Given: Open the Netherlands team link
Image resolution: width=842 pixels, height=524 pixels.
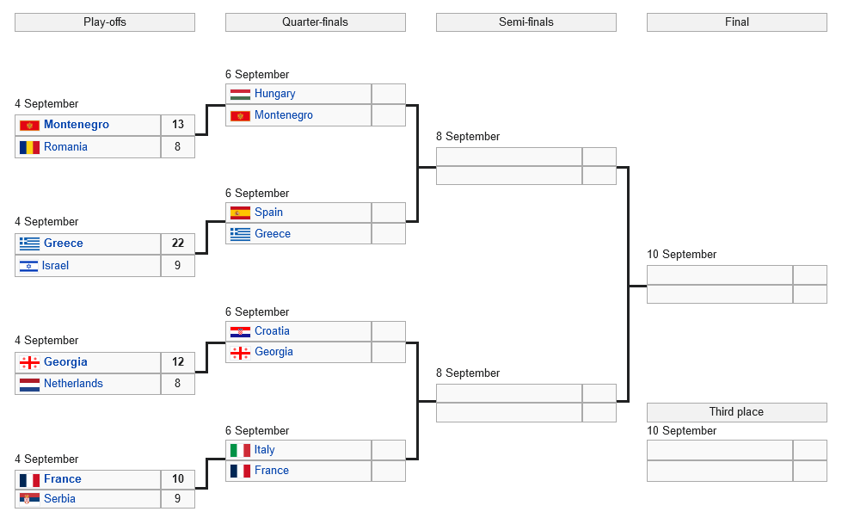Looking at the screenshot, I should coord(73,384).
